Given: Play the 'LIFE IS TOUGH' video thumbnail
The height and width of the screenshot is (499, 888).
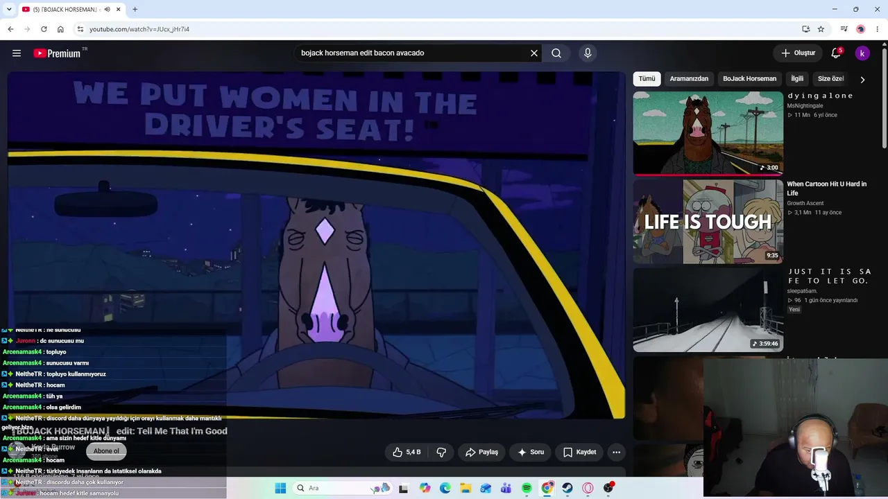Looking at the screenshot, I should pyautogui.click(x=708, y=222).
